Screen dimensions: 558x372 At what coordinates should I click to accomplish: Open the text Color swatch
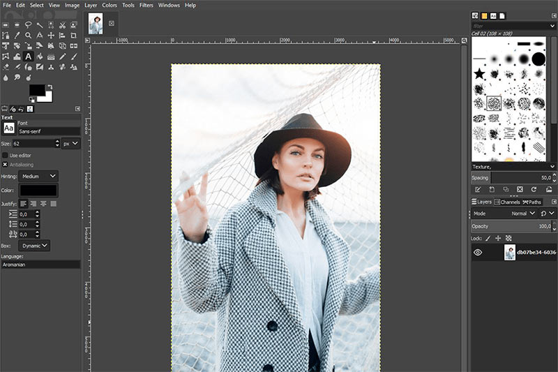(x=38, y=191)
